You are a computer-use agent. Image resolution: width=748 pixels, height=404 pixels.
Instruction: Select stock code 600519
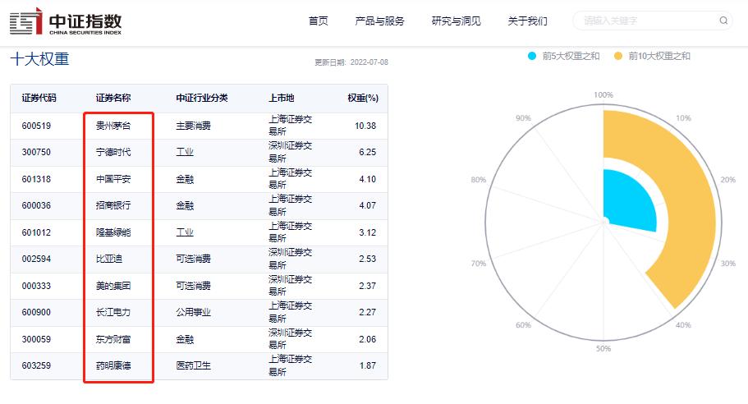pyautogui.click(x=36, y=126)
